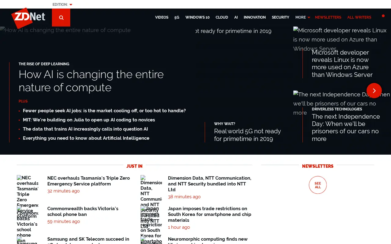Viewport: 391px width, 244px height.
Task: Click the red notification dot in navbar
Action: [383, 16]
